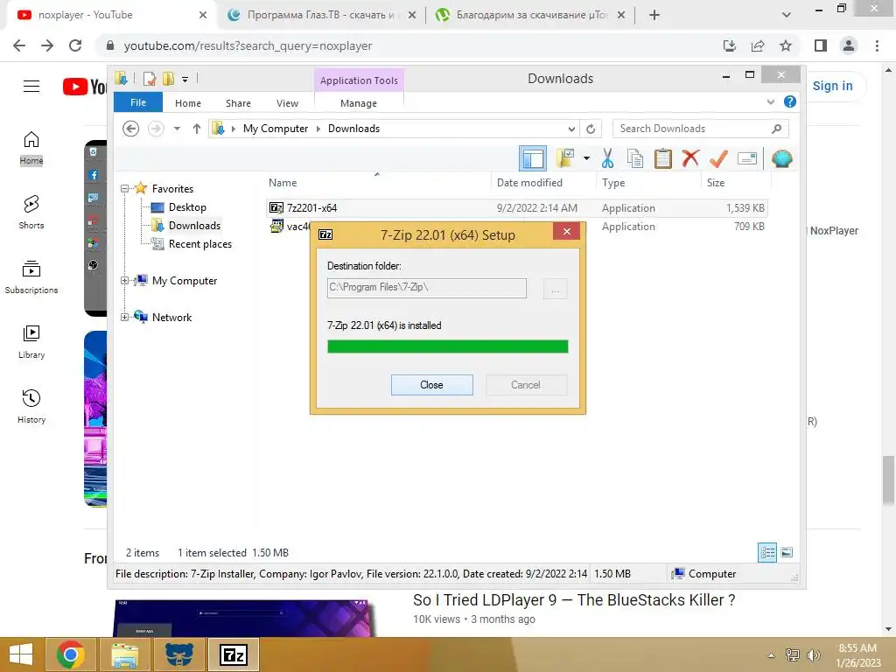Expand the ribbon with the chevron arrow
Screen dimensions: 896x672
pos(770,101)
